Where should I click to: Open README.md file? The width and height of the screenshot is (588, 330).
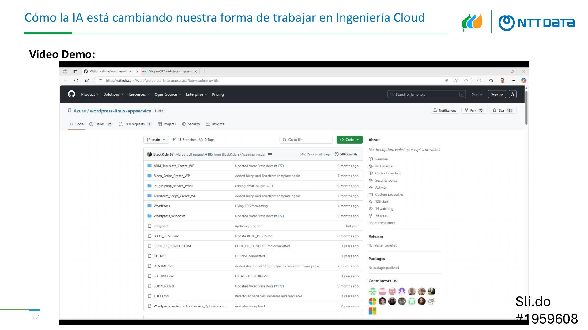pyautogui.click(x=163, y=266)
